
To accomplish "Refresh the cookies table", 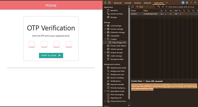I will coord(132,7).
